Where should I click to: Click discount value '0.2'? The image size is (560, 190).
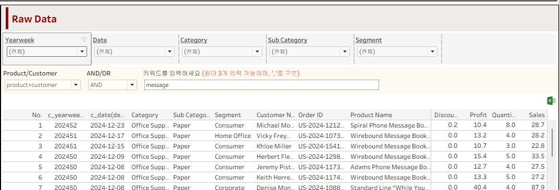click(x=453, y=125)
